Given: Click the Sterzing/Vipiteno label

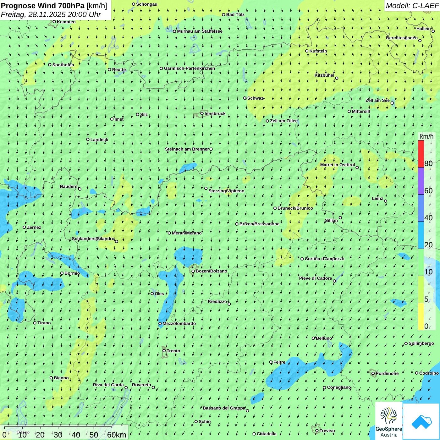Looking at the screenshot, I should tap(226, 191).
